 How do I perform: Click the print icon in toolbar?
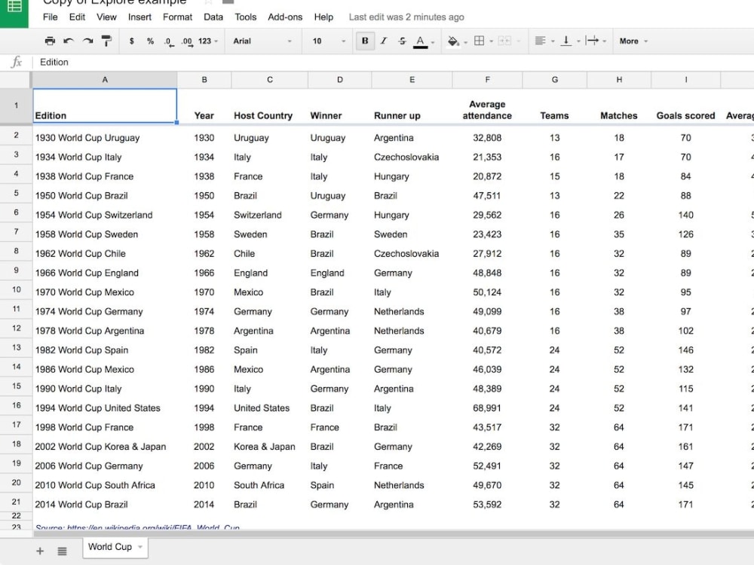coord(50,41)
